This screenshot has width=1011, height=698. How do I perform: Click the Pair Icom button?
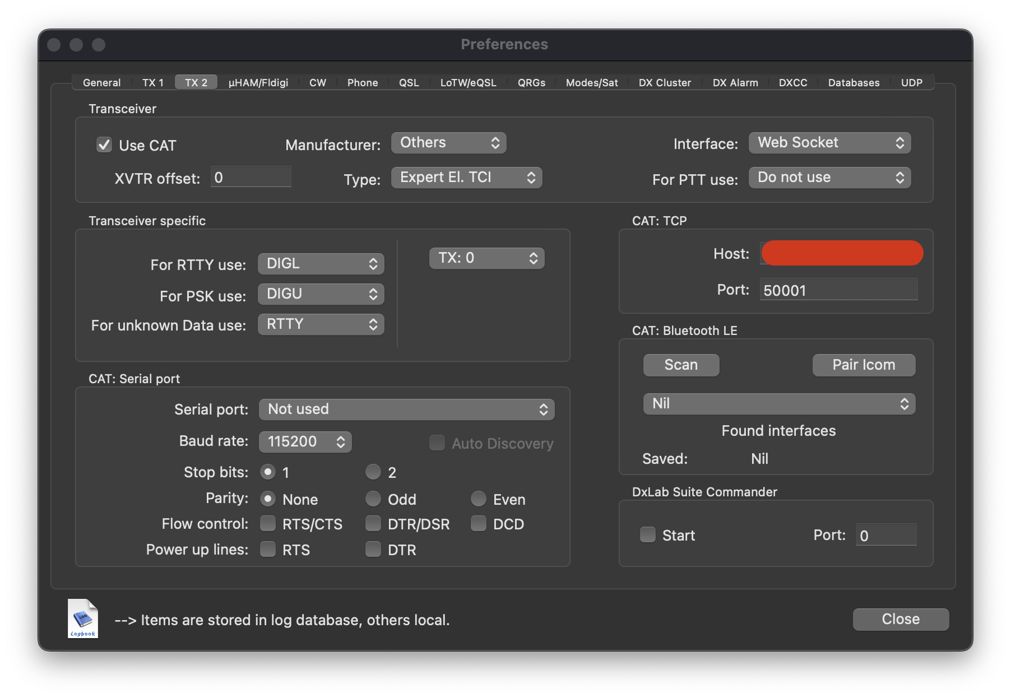coord(863,365)
